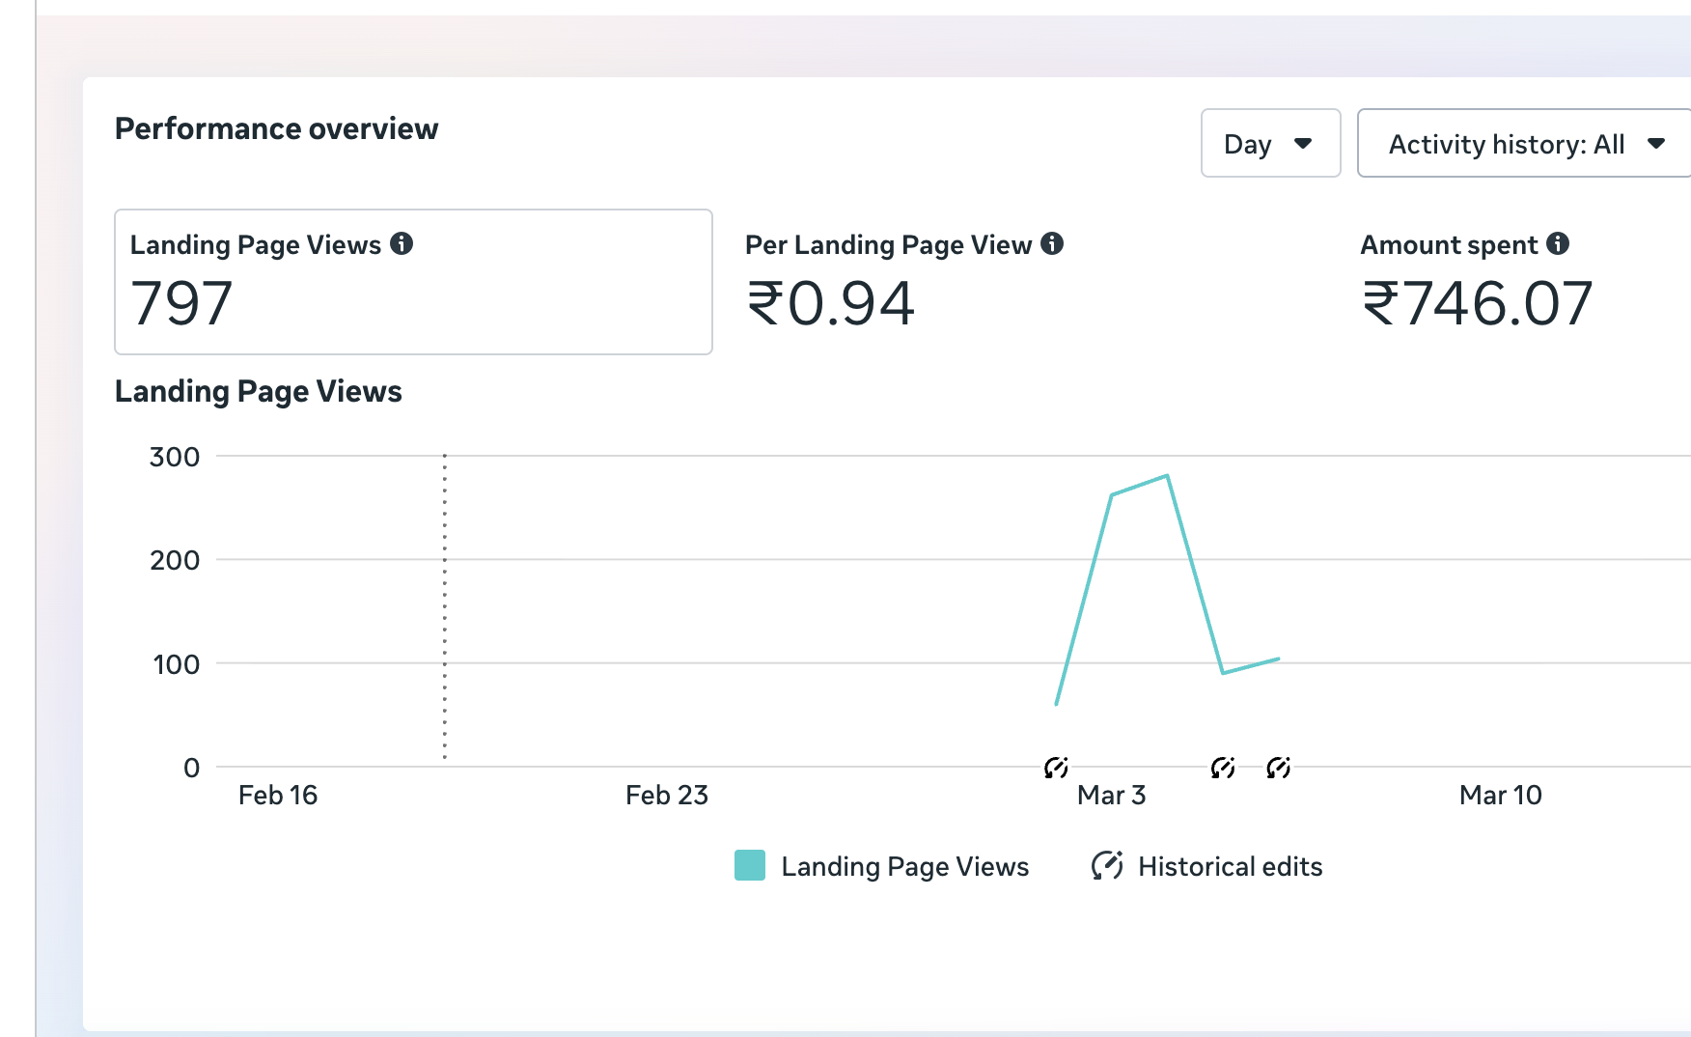Click the middle historical edit marker on chart axis
Image resolution: width=1691 pixels, height=1037 pixels.
coord(1223,768)
